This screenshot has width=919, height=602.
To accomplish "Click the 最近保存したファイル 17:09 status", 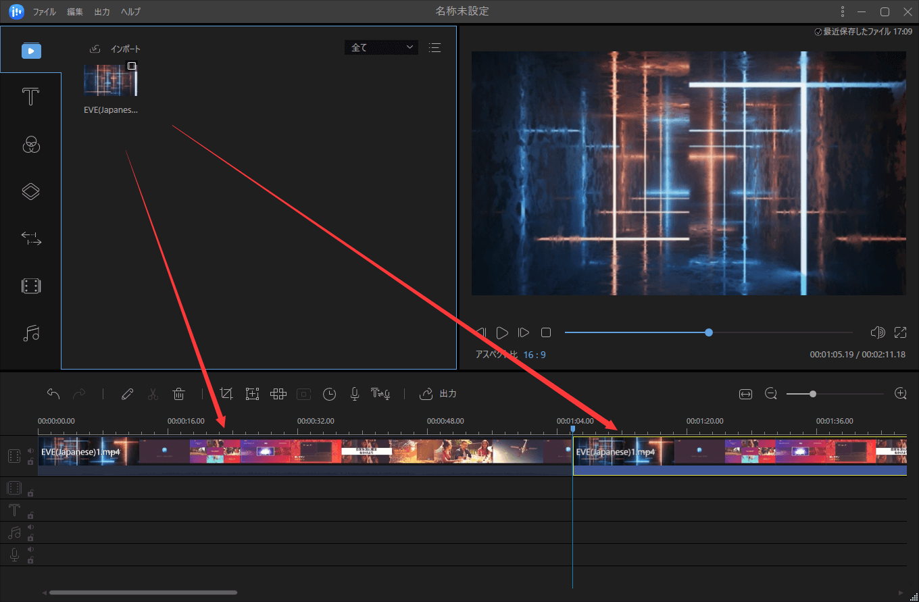I will [864, 31].
